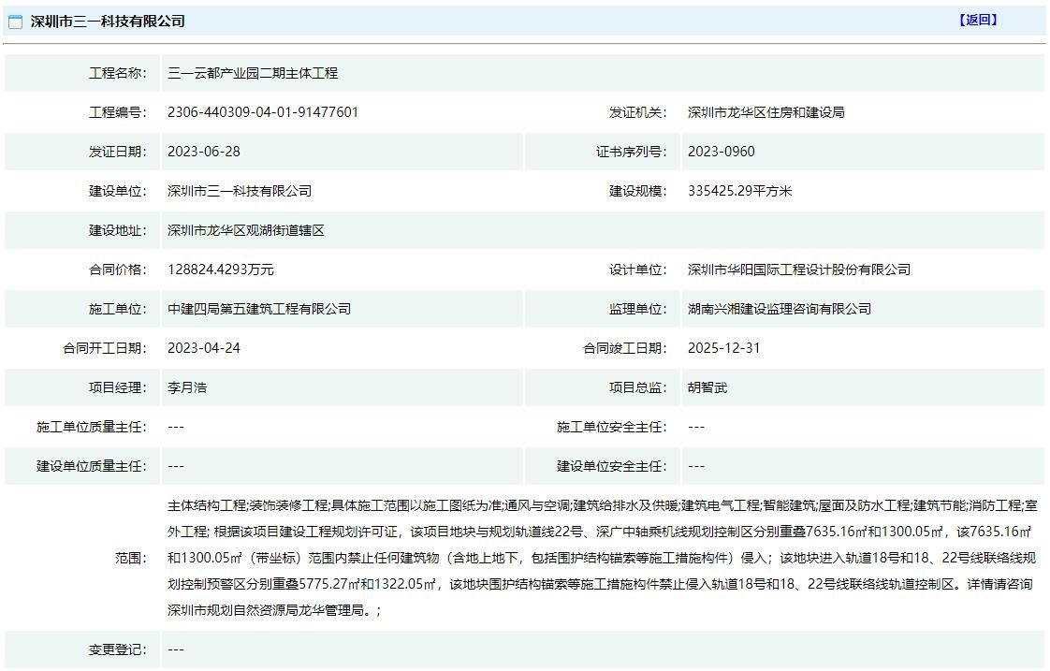Click project manager name 李月浩
Image resolution: width=1050 pixels, height=671 pixels.
[x=186, y=387]
